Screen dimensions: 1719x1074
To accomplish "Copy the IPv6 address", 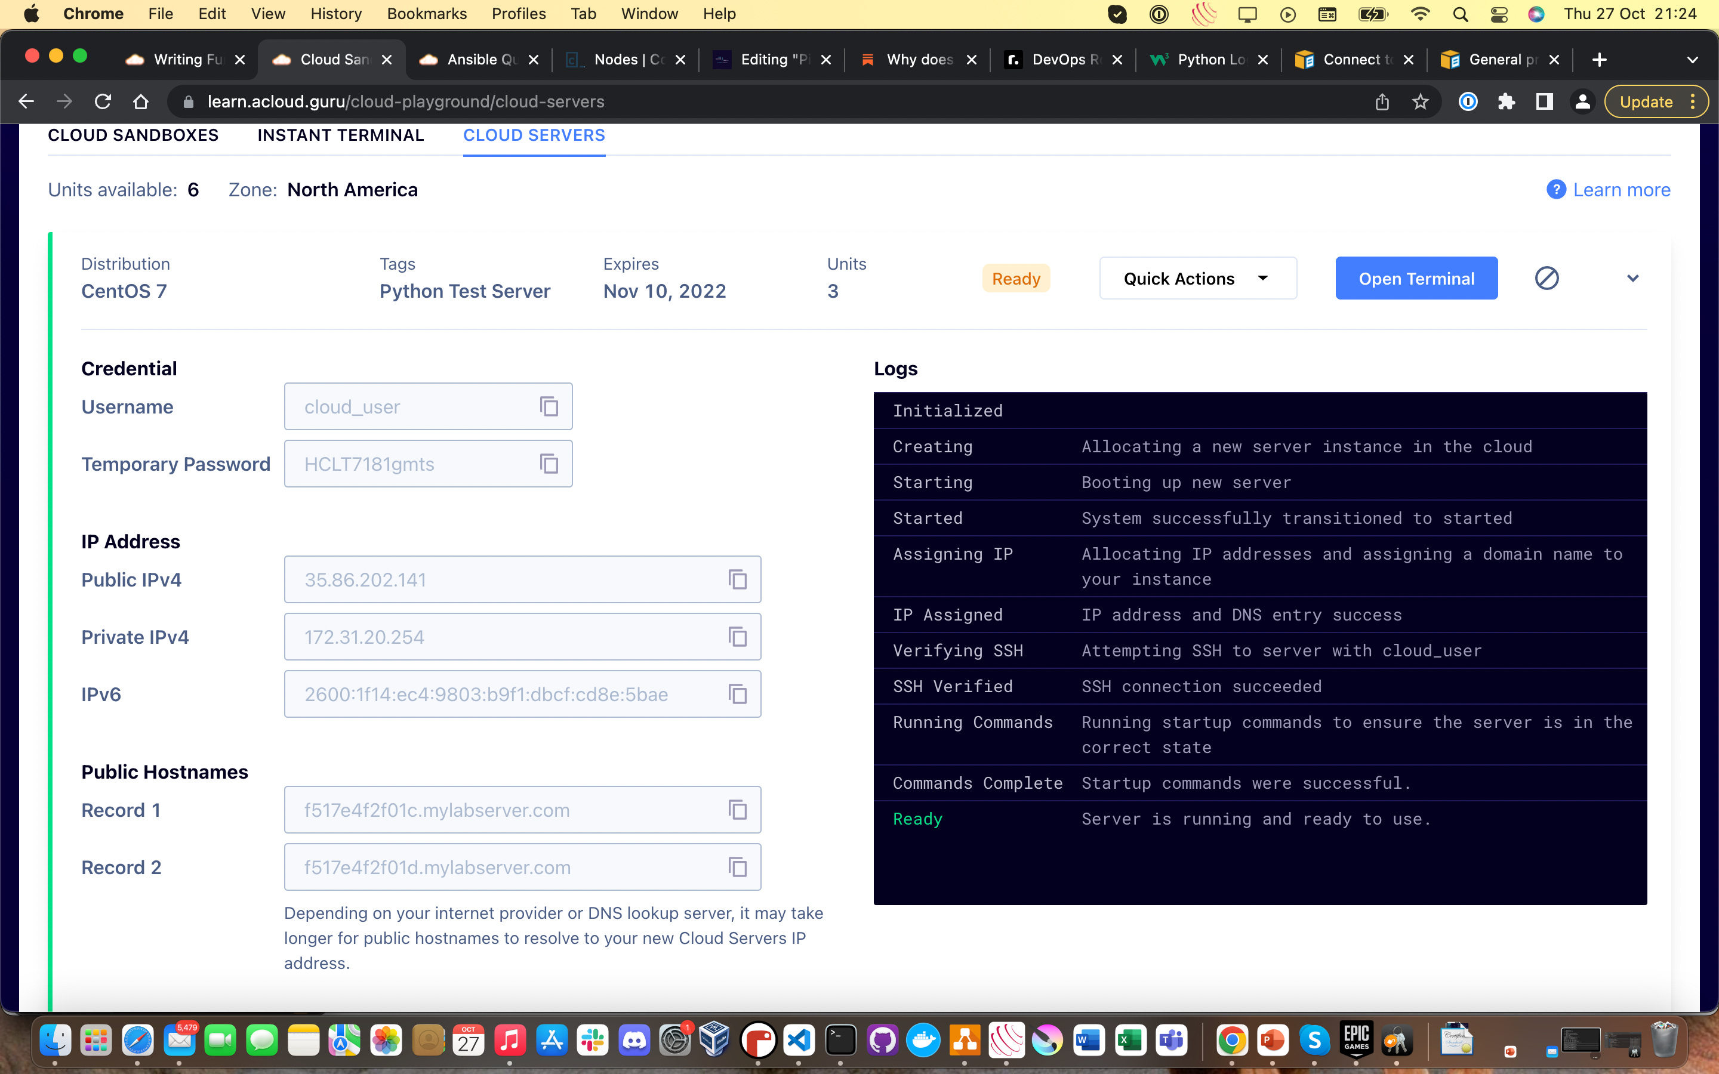I will [737, 694].
